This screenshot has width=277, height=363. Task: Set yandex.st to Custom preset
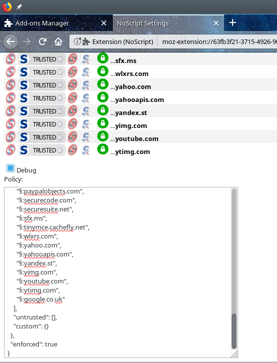tap(86, 111)
